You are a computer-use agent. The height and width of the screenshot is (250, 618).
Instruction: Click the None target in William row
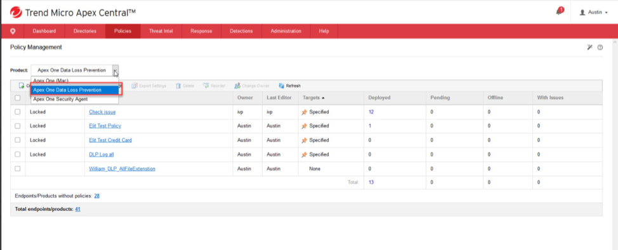click(x=315, y=168)
